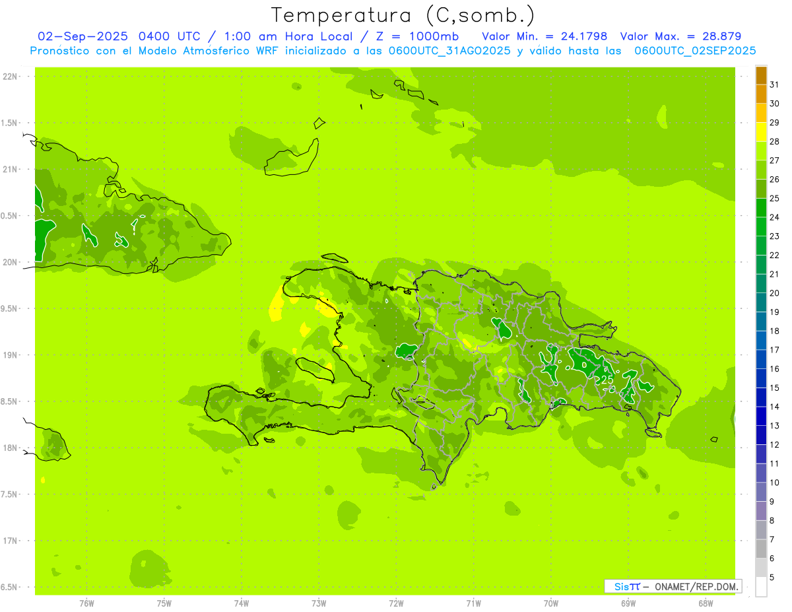Screen dimensions: 792x612
Task: Click the yellow swatch between legend 28 and 29
Action: coord(761,132)
